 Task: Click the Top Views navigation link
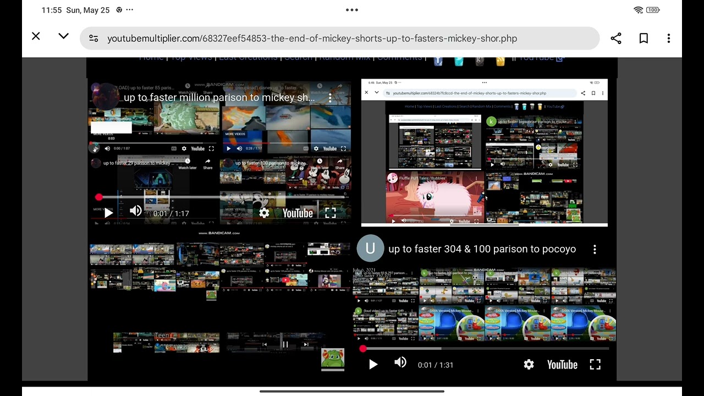coord(191,58)
